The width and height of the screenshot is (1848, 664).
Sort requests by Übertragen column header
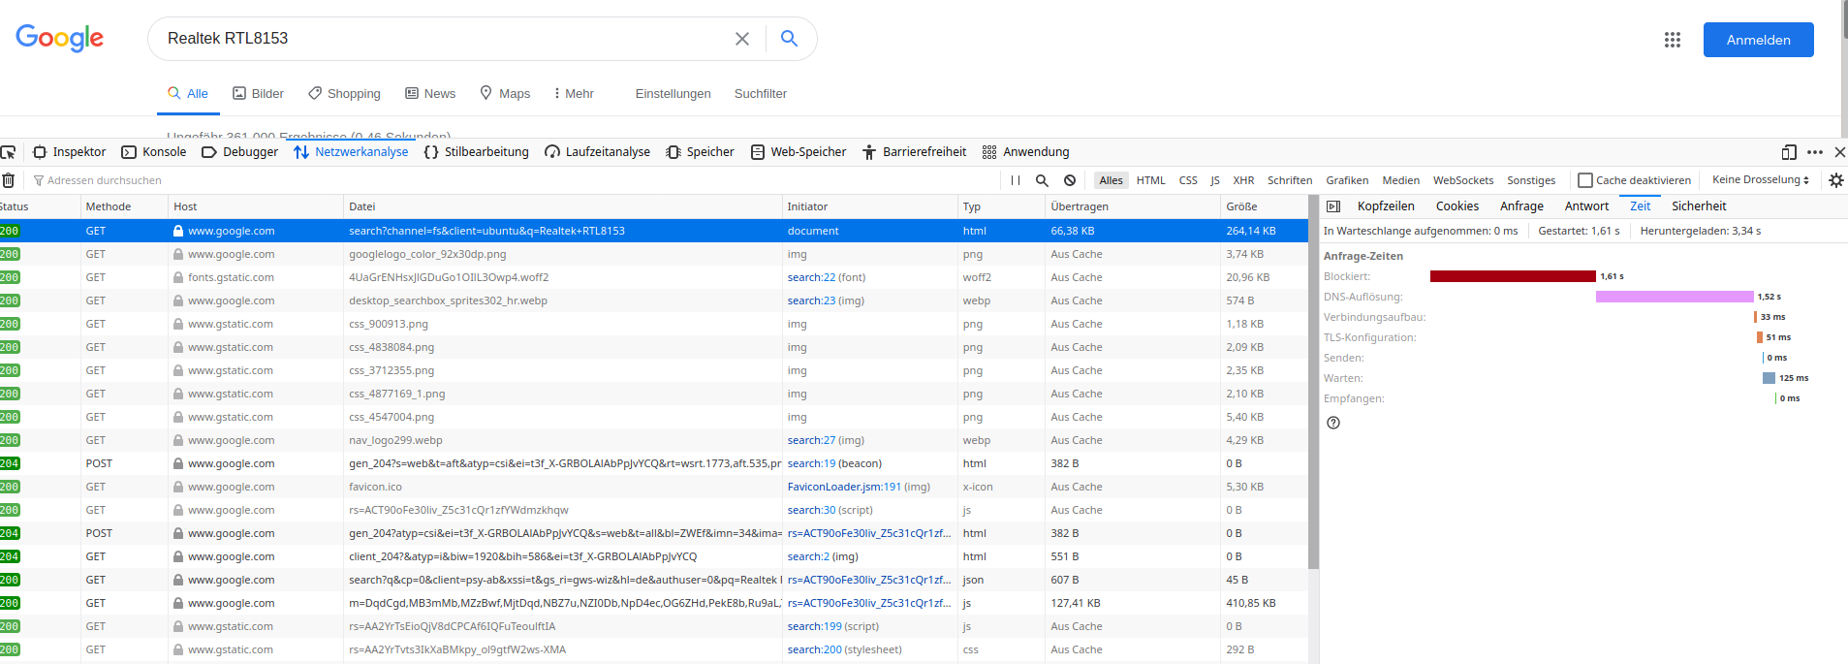point(1133,206)
